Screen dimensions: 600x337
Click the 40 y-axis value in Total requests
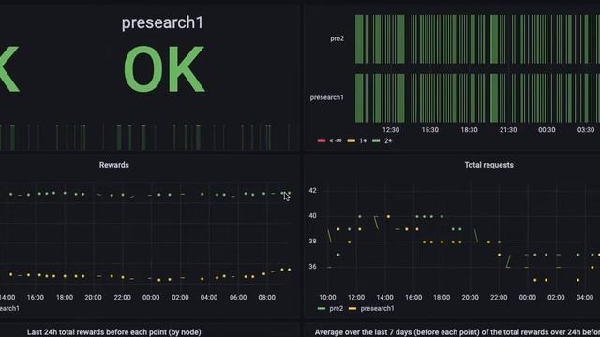click(x=312, y=216)
